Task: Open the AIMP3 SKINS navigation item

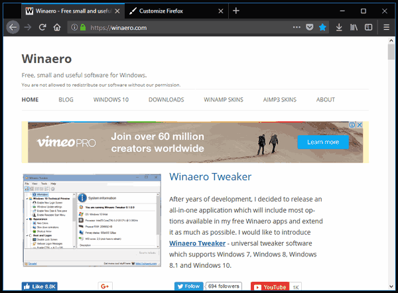Action: pyautogui.click(x=280, y=99)
